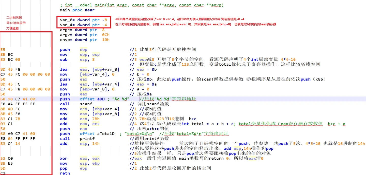Select hex bytes '8B 45 F8'
Screen dimensions: 366x175
(10, 114)
